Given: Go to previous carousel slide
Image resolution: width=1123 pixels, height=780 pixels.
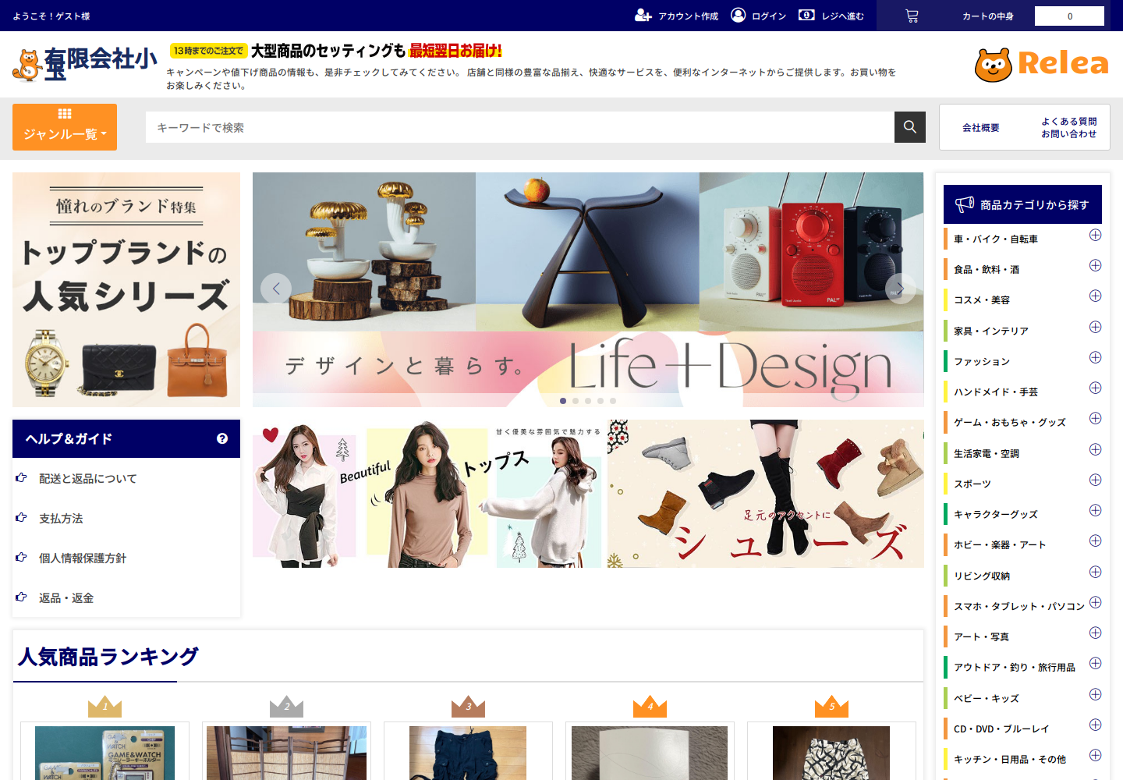Looking at the screenshot, I should pyautogui.click(x=276, y=289).
